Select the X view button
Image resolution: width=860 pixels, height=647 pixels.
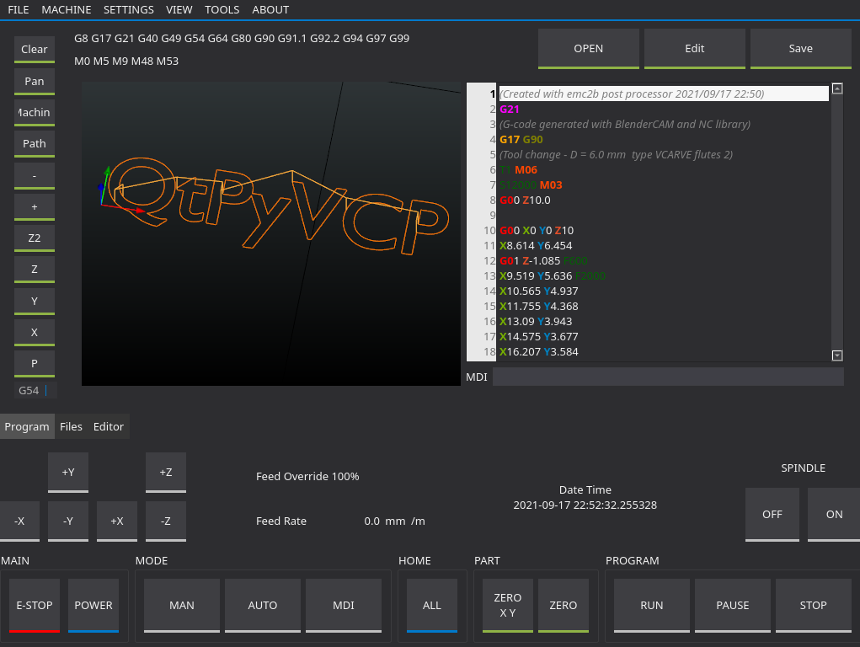(35, 333)
